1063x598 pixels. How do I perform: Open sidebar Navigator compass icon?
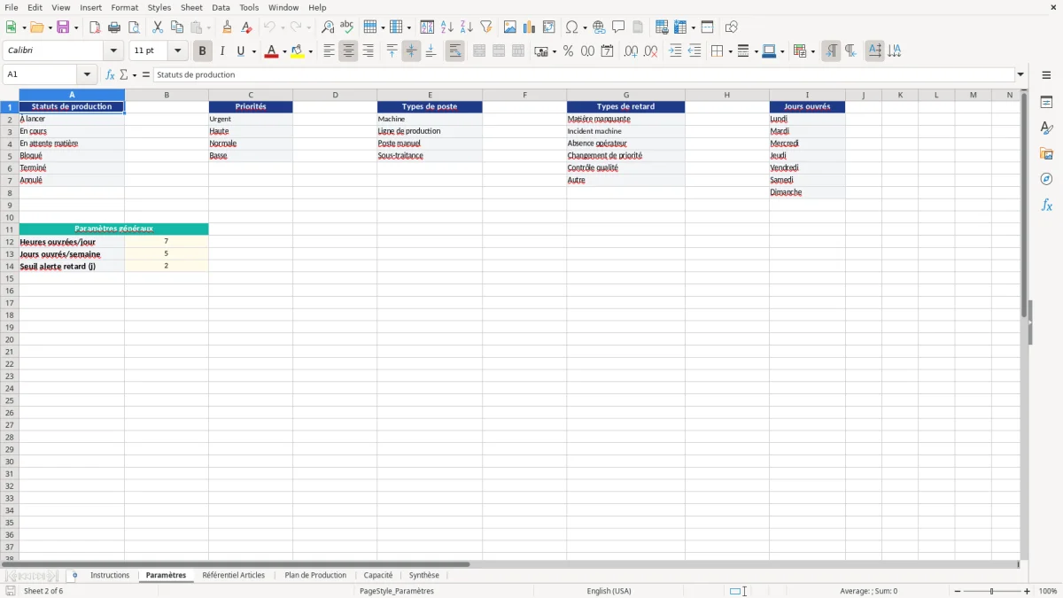coord(1046,179)
